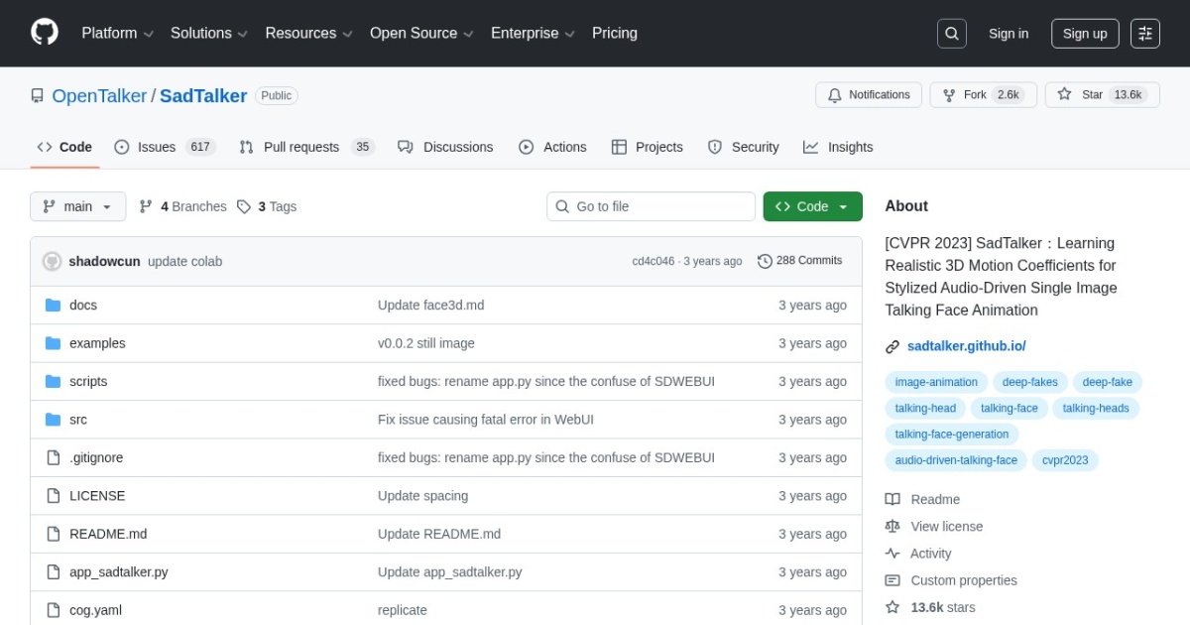Click the Go to file search box
The image size is (1190, 625).
pyautogui.click(x=651, y=206)
